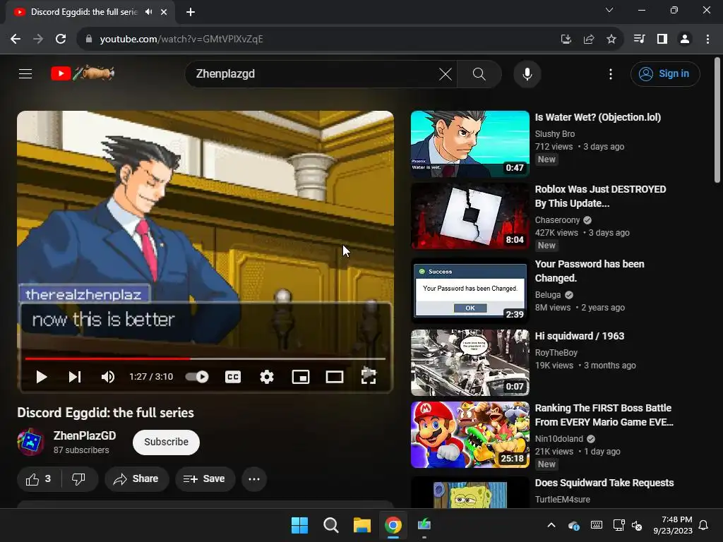
Task: Open a new tab
Action: click(x=191, y=12)
